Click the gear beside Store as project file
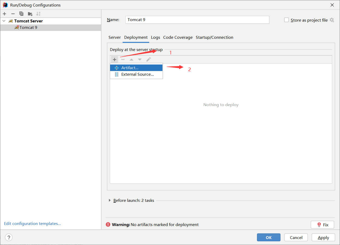Viewport: 340px width, 245px height. (x=332, y=20)
